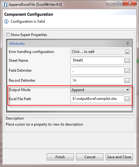Open the Error handling configuration ellipsis editor
Image resolution: width=139 pixels, height=167 pixels.
[127, 52]
